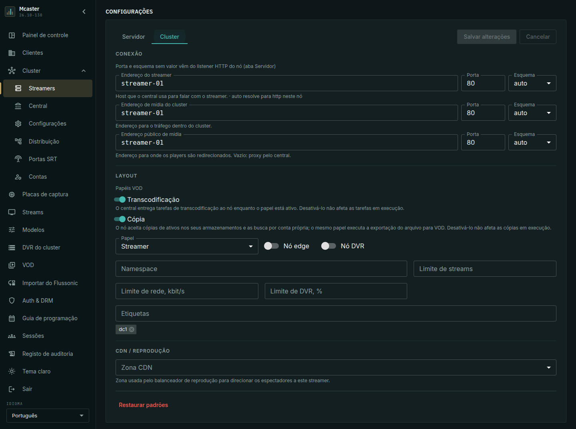576x429 pixels.
Task: Open Sessões in the sidebar
Action: pyautogui.click(x=48, y=336)
